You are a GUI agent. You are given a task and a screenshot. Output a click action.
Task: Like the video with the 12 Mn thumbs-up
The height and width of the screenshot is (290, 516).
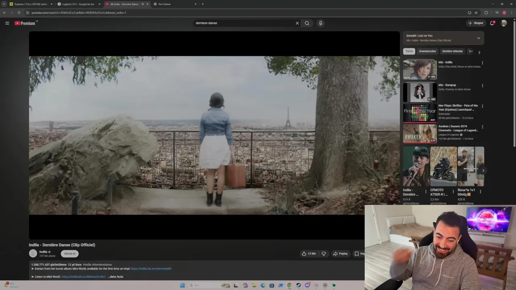(x=309, y=254)
